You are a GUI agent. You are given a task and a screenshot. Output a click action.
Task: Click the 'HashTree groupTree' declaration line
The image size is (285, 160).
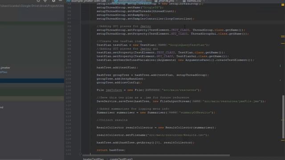[153, 75]
